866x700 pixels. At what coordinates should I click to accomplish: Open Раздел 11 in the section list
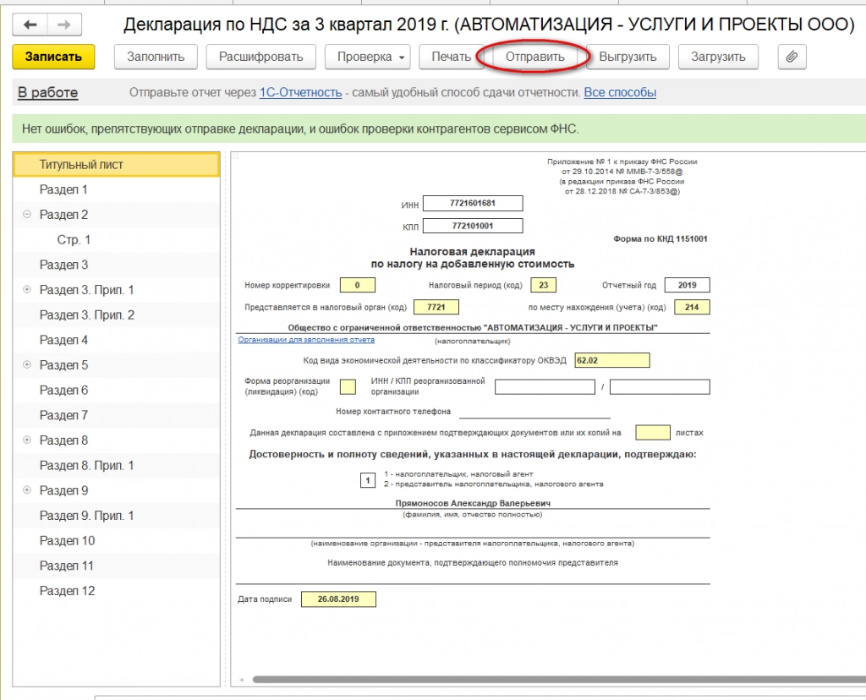point(116,566)
